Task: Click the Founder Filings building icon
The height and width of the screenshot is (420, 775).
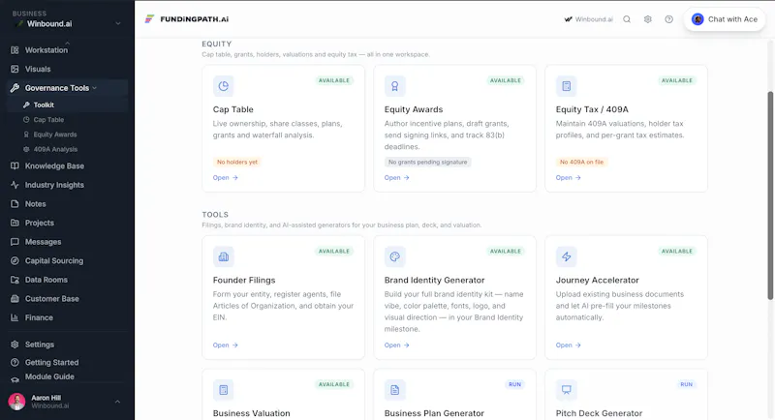Action: (x=224, y=256)
